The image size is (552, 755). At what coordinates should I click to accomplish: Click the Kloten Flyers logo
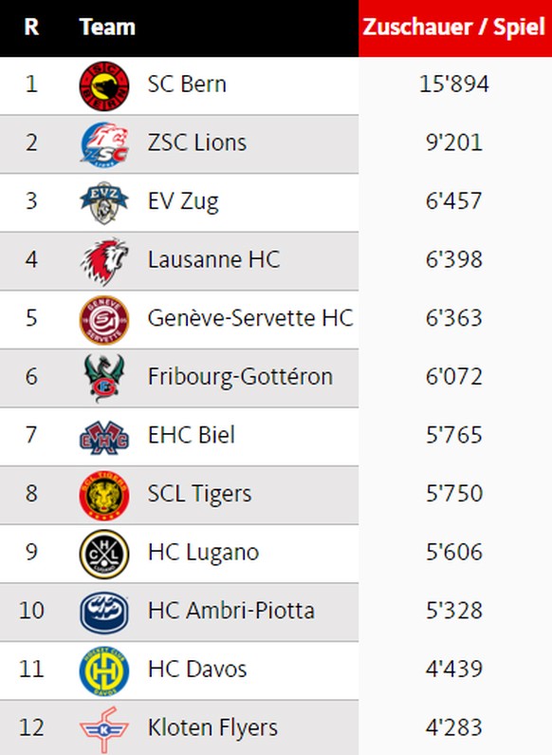point(104,729)
